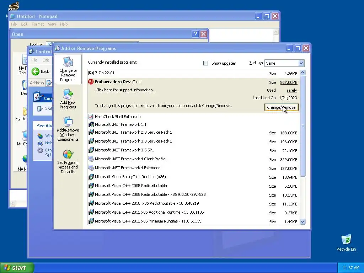Click the 7-Zip 22.01 program icon

pyautogui.click(x=91, y=73)
